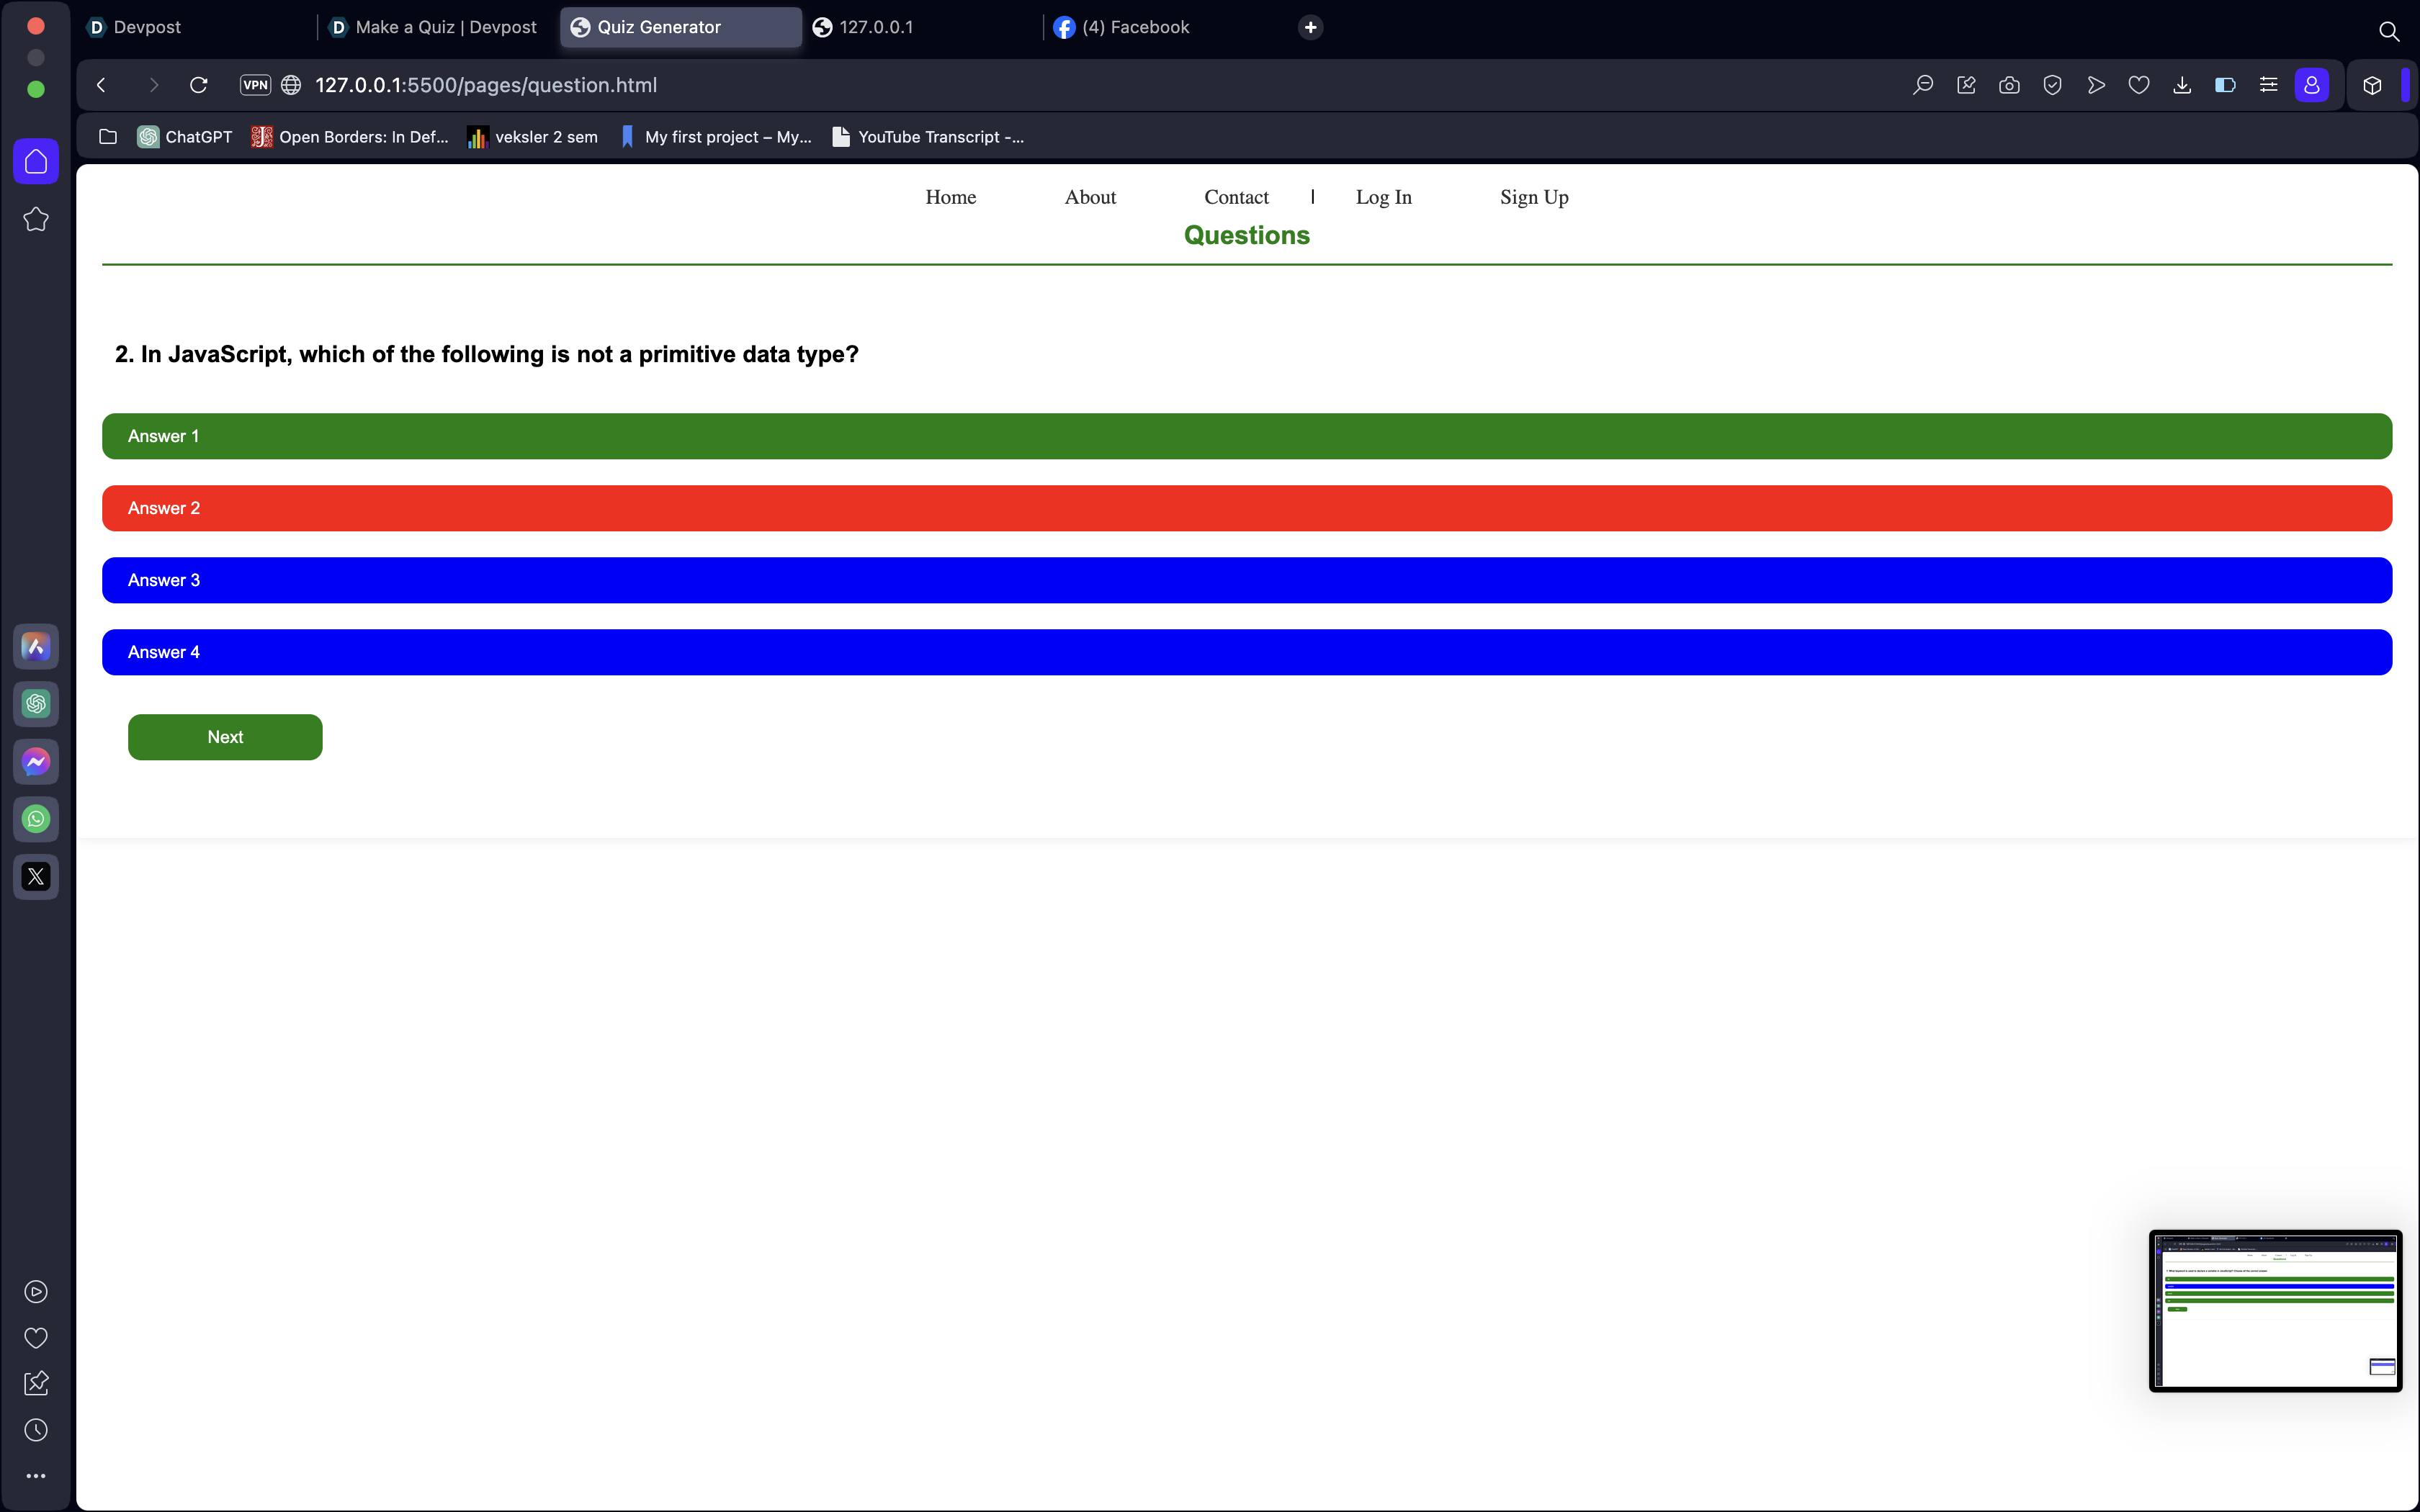The width and height of the screenshot is (2420, 1512).
Task: Open the history clock icon in sidebar
Action: (x=36, y=1430)
